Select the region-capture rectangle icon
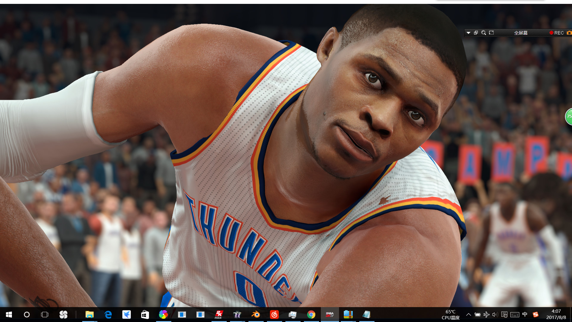Screen dimensions: 572x322 491,33
